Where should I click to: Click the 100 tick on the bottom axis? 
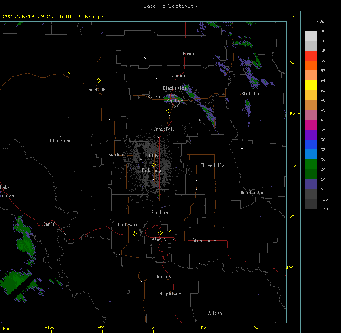tap(254, 327)
